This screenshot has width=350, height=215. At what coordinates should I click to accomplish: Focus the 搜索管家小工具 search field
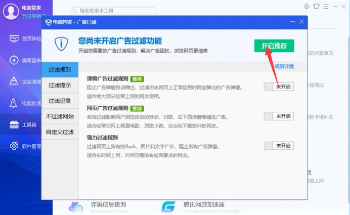click(x=113, y=11)
